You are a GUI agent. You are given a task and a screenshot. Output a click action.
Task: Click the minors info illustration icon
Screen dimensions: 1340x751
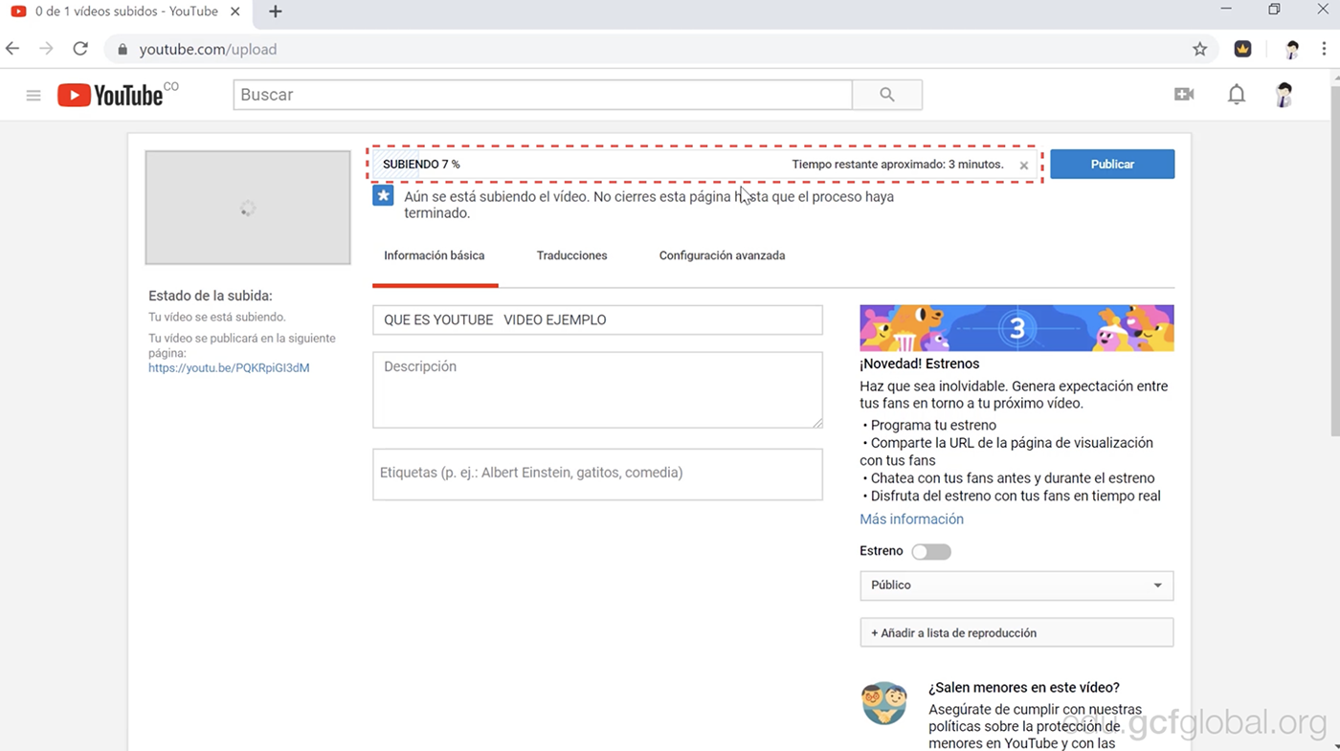pos(883,704)
